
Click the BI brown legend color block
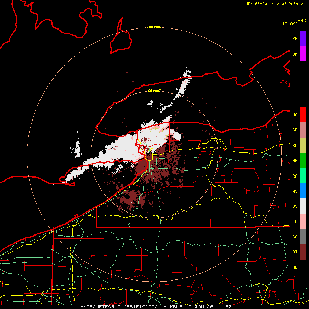click(303, 252)
